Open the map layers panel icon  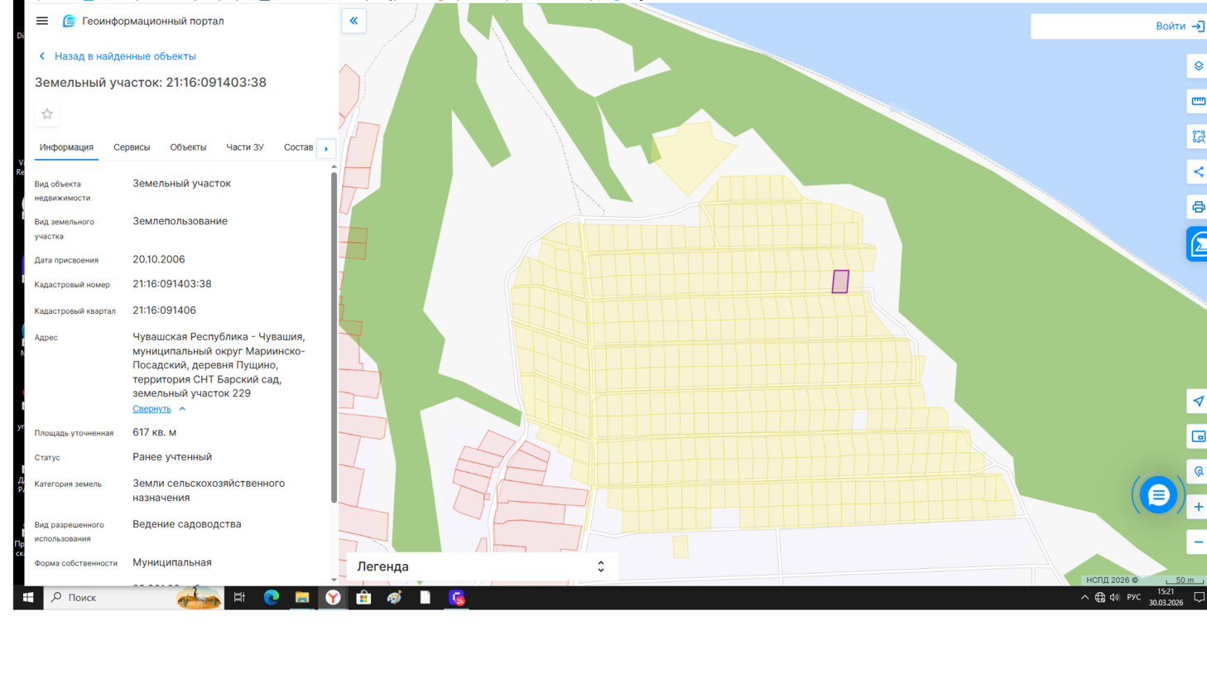click(1198, 66)
